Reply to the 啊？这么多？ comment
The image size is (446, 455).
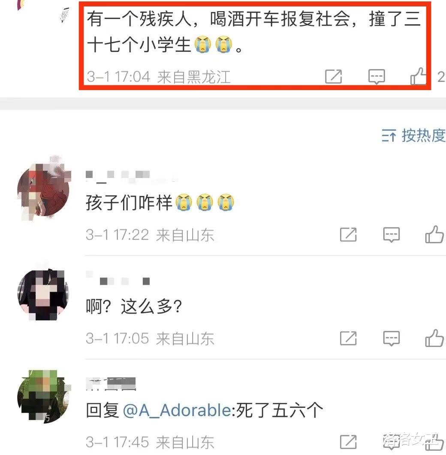[x=392, y=338]
